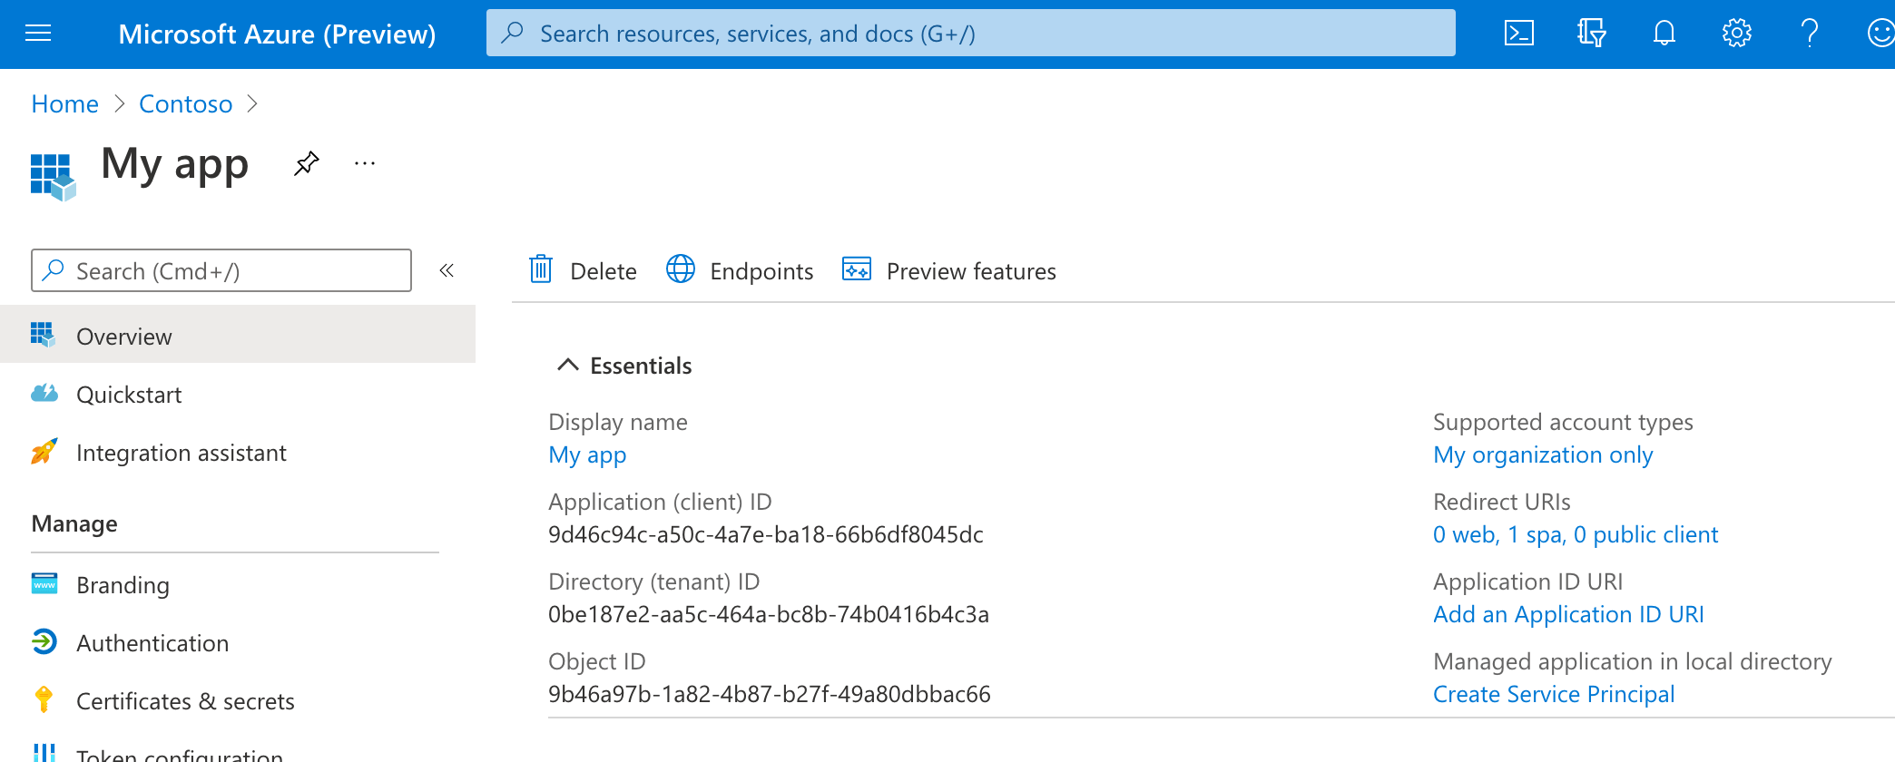Click the globe Endpoints icon
The image size is (1895, 762).
point(681,269)
